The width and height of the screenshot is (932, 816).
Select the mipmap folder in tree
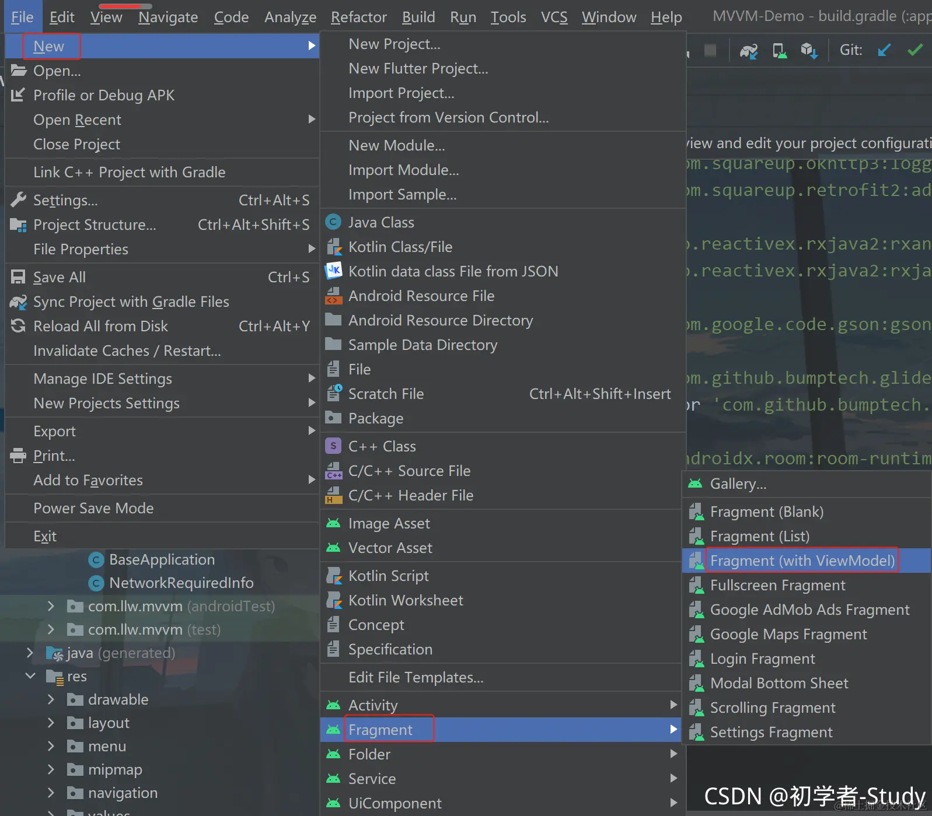[x=115, y=769]
